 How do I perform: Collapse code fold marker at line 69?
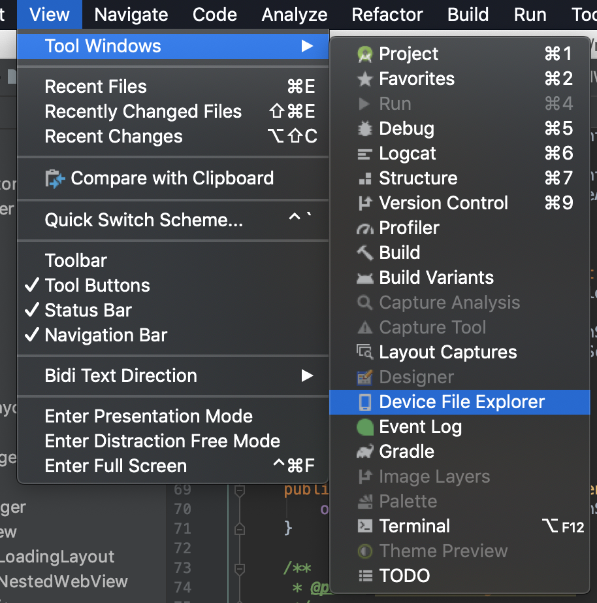click(x=240, y=491)
